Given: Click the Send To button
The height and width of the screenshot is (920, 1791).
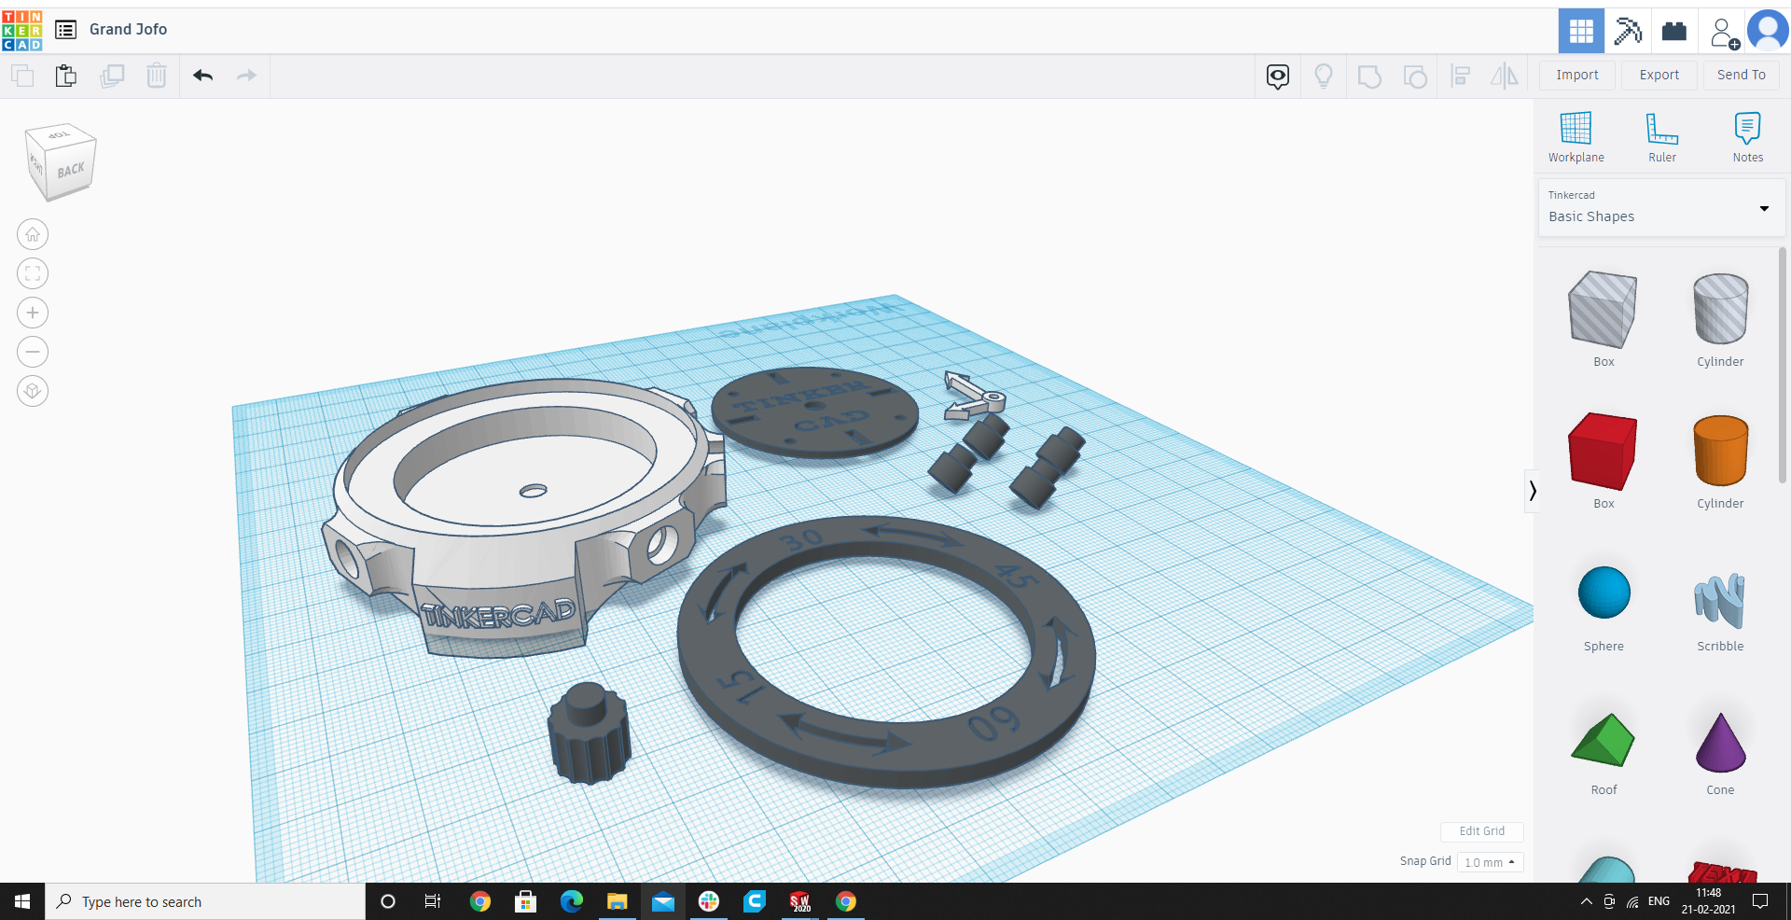Looking at the screenshot, I should click(x=1742, y=76).
